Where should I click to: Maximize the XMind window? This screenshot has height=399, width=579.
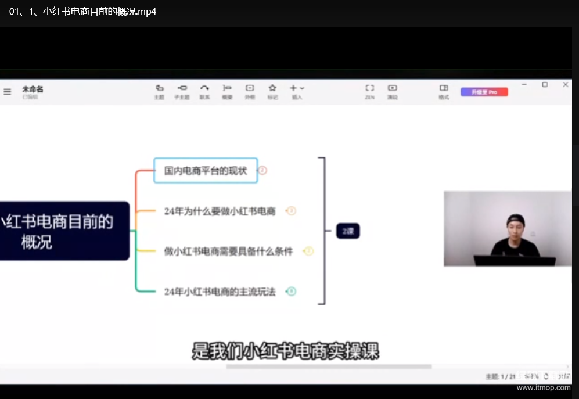545,85
